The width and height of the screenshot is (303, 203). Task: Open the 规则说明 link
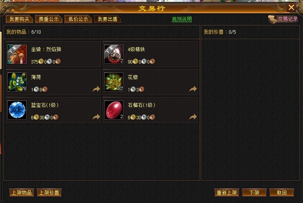click(182, 19)
